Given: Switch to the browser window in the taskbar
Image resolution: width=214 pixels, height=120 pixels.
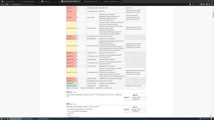Looking at the screenshot, I should pos(16,119).
